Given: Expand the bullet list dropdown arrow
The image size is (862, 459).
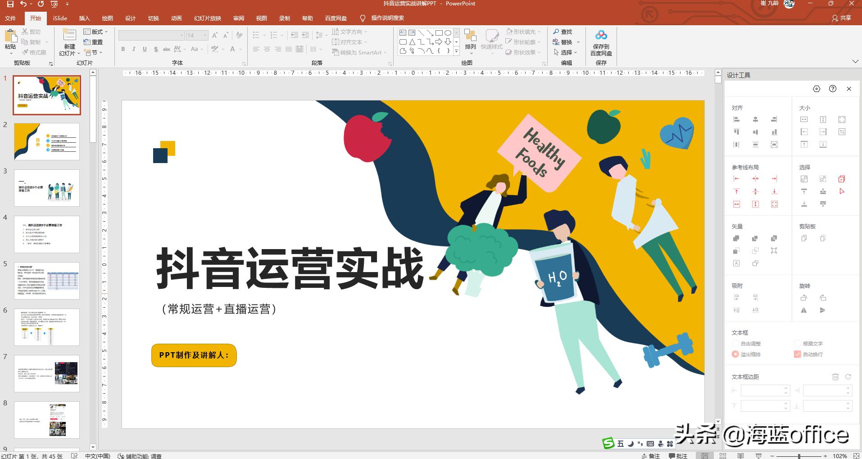Looking at the screenshot, I should pyautogui.click(x=263, y=34).
